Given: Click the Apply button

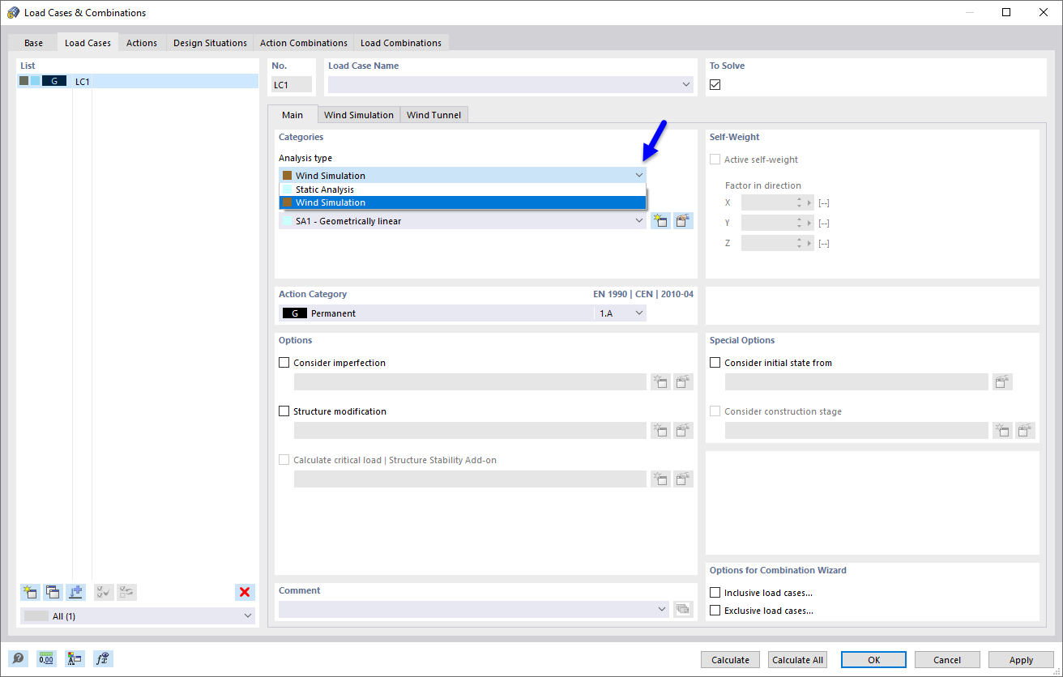Looking at the screenshot, I should (1021, 659).
